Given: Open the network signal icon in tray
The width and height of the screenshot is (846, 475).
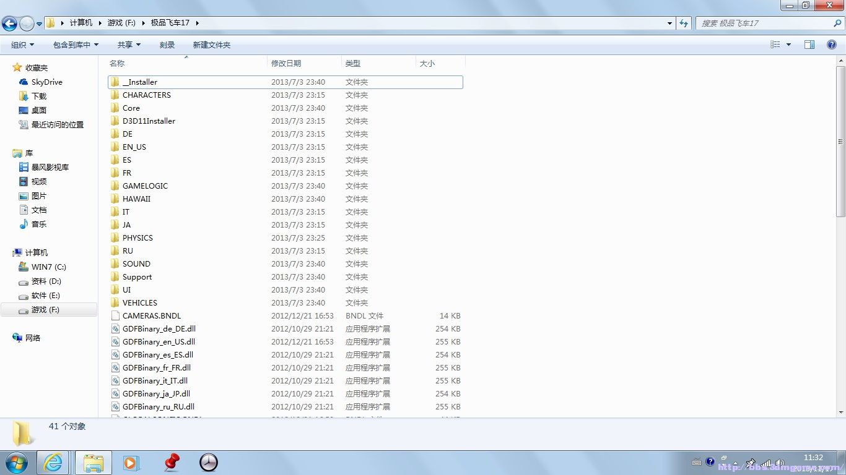Looking at the screenshot, I should click(x=766, y=462).
